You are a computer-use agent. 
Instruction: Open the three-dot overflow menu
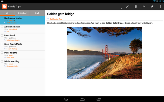(x=160, y=7)
